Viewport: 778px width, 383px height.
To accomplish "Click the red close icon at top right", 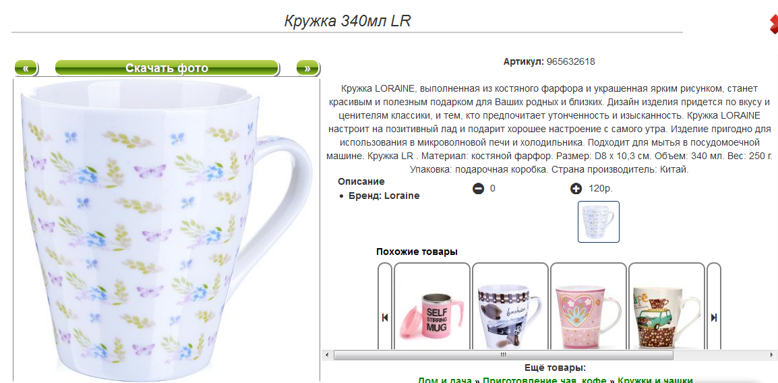I will pyautogui.click(x=773, y=25).
